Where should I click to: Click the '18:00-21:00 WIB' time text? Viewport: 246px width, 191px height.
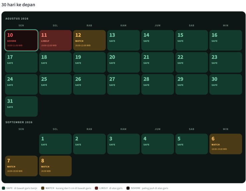[x=15, y=46]
